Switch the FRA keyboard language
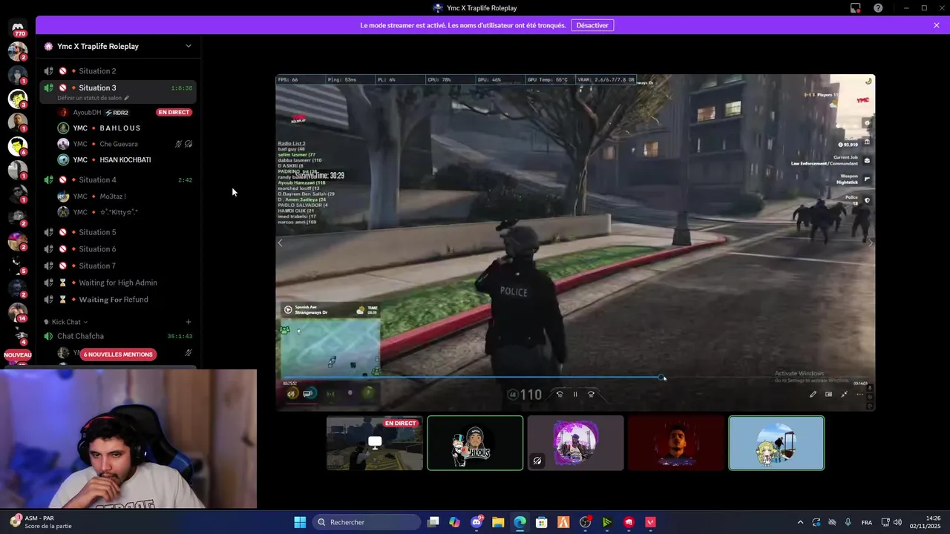950x534 pixels. tap(866, 522)
